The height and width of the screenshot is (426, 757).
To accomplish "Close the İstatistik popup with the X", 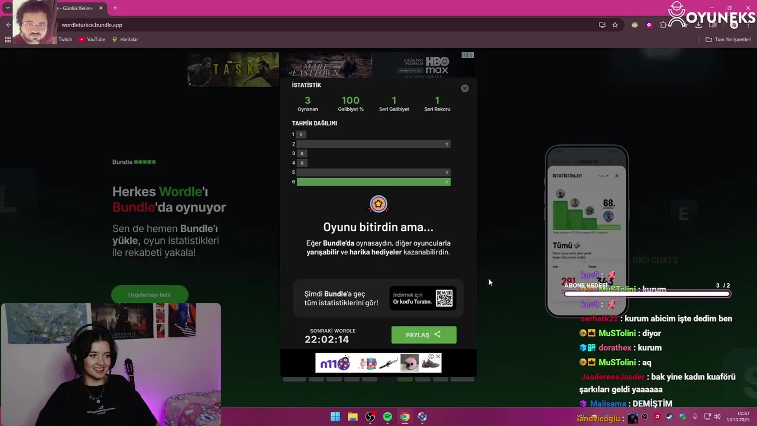I will tap(464, 88).
